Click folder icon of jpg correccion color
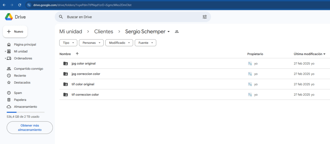330x144 pixels. click(66, 74)
